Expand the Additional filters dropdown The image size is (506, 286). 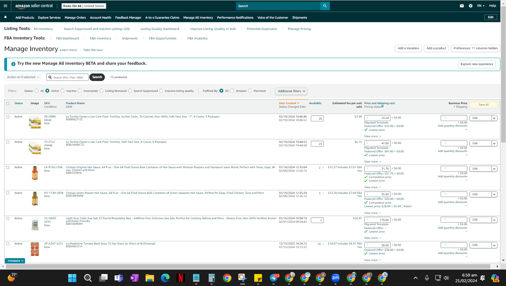[291, 91]
